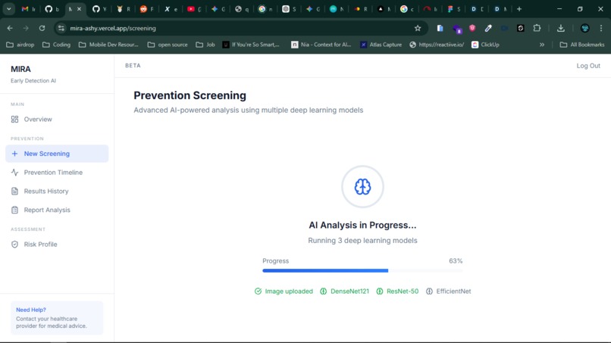611x343 pixels.
Task: Reload the page with refresh icon
Action: tap(42, 28)
